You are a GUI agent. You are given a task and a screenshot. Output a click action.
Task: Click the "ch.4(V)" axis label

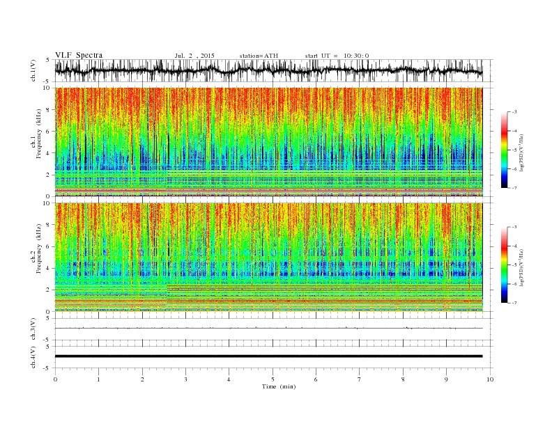[x=33, y=357]
